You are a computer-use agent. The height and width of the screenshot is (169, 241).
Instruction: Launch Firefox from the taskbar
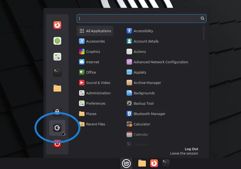click(154, 163)
